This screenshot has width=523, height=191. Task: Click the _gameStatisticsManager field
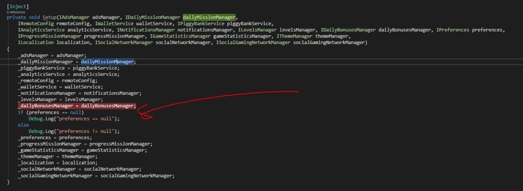point(48,150)
